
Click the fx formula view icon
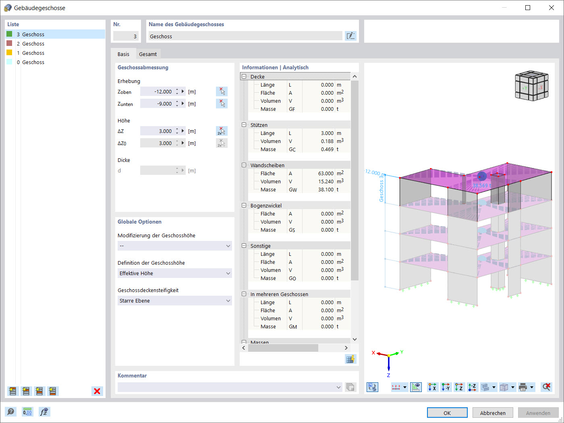[44, 412]
